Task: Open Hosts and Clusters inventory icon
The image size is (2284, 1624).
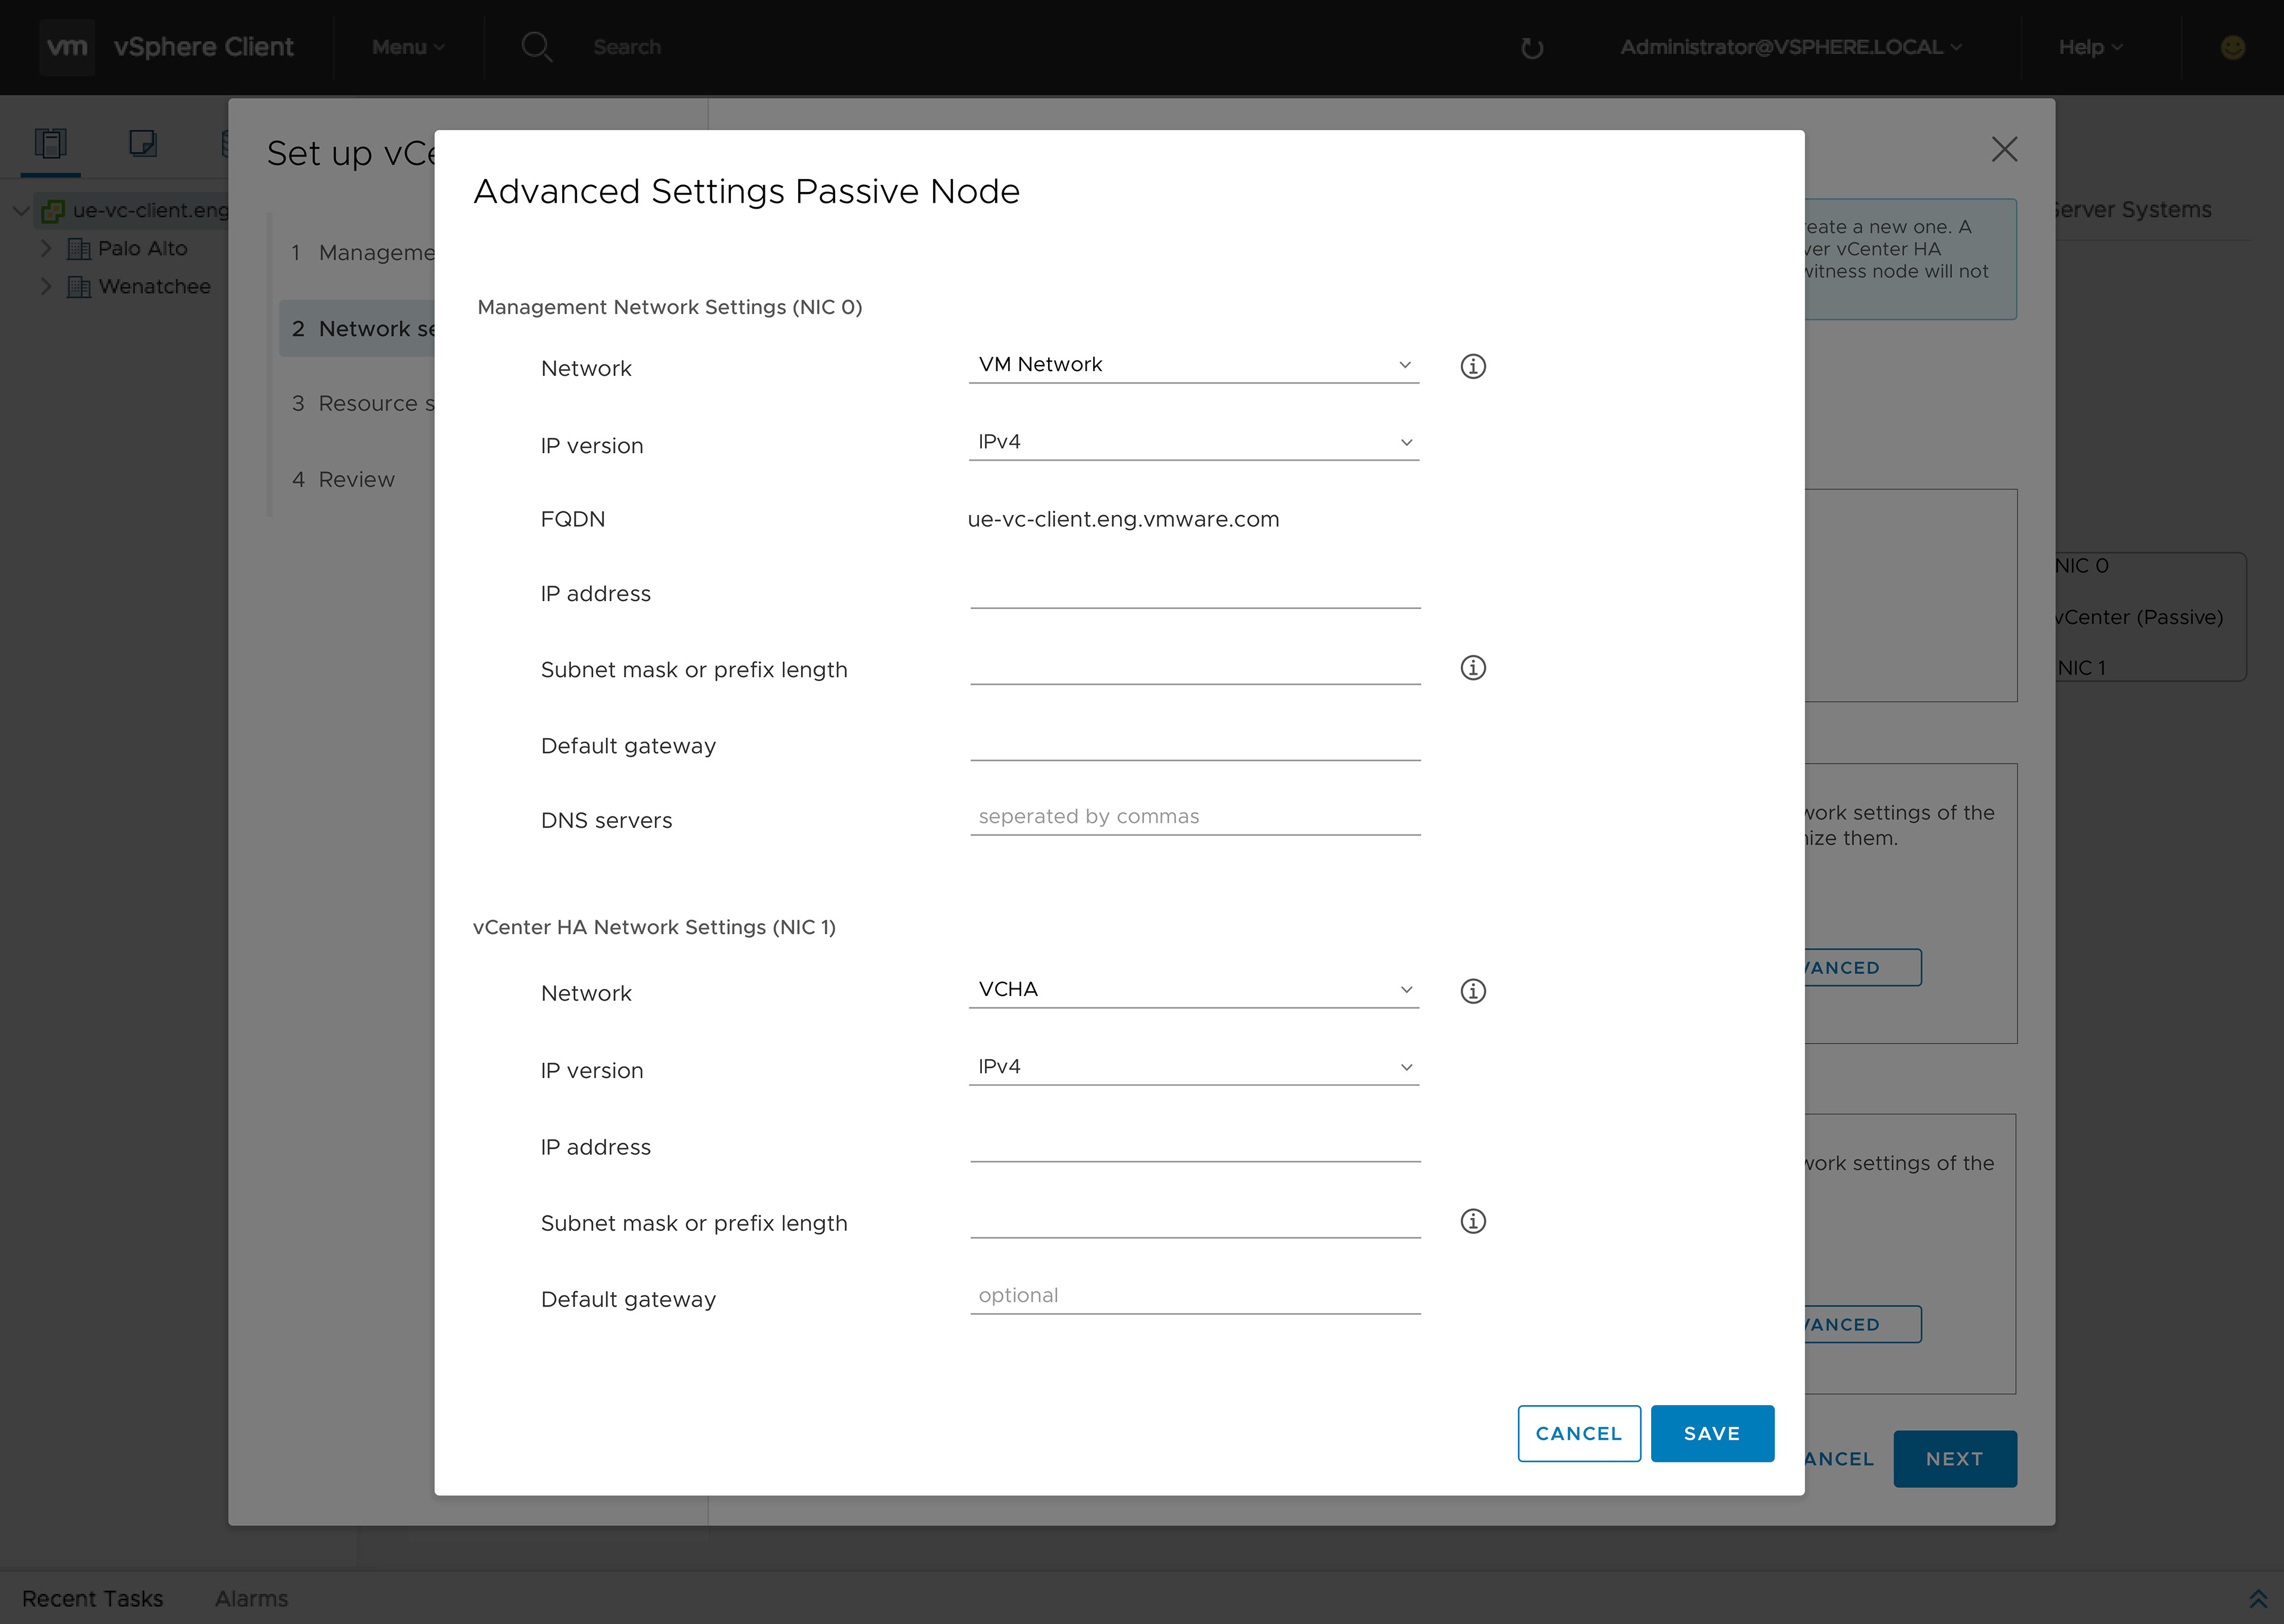Action: tap(51, 143)
